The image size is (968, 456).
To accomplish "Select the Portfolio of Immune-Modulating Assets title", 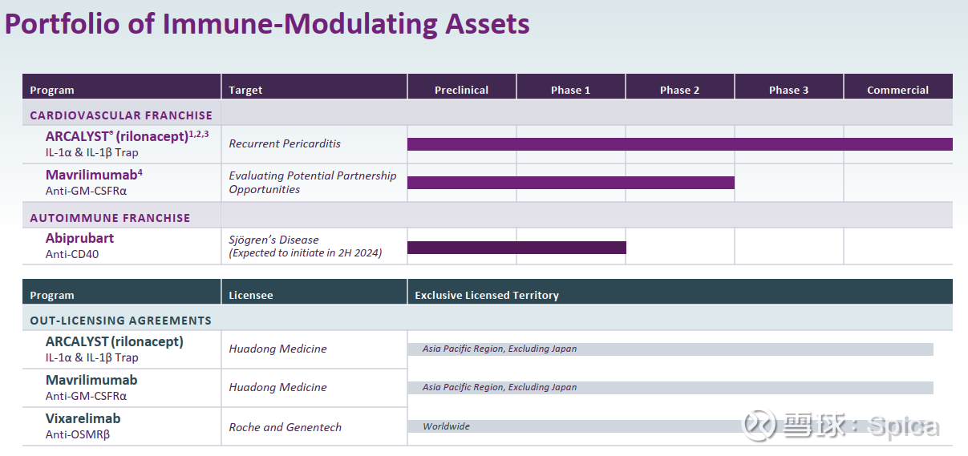I will click(267, 23).
